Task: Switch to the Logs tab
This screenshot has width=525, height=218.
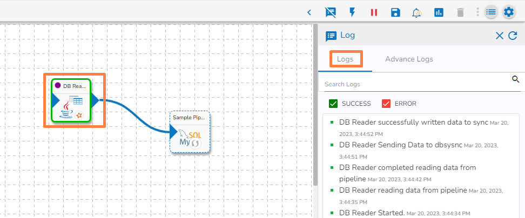Action: pos(345,59)
